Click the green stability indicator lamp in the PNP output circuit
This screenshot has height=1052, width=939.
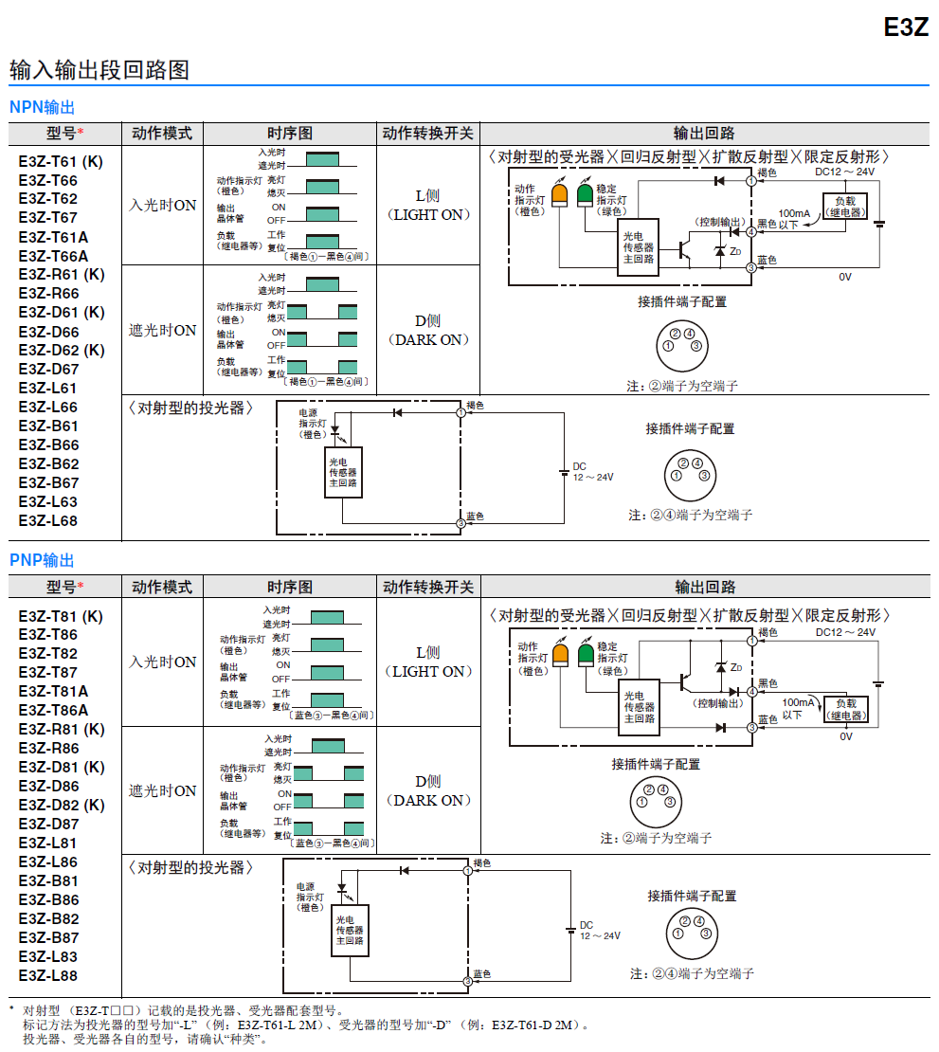coord(587,654)
